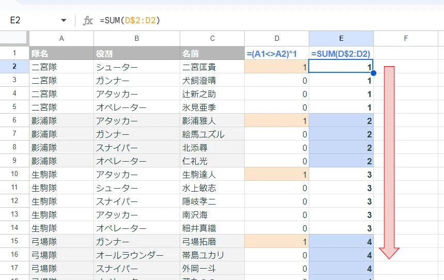Screen dimensions: 444x280
Task: Click cell E1 showing =SUM(D$2:D2)
Action: [x=341, y=53]
